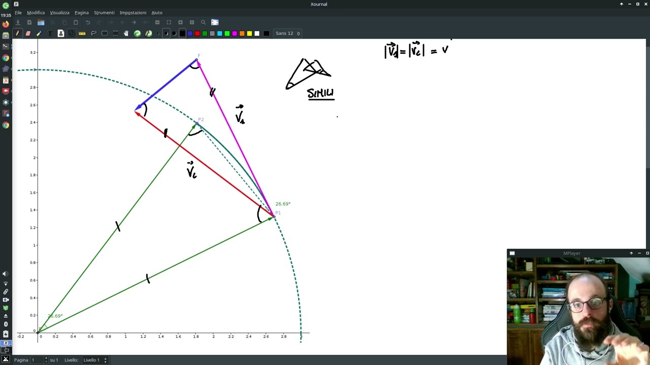The width and height of the screenshot is (650, 365).
Task: Pick the yellow color swatch
Action: click(x=249, y=33)
